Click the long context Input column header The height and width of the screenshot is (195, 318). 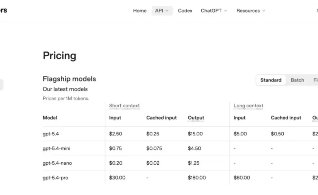240,118
